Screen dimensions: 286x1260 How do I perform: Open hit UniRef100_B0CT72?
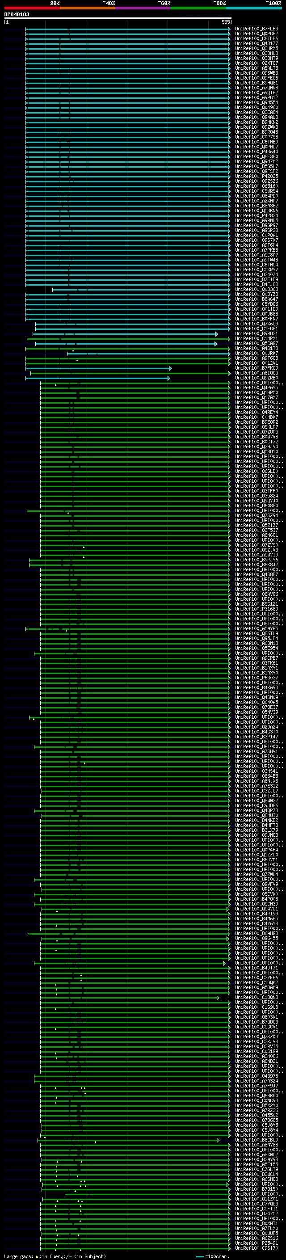[x=256, y=442]
